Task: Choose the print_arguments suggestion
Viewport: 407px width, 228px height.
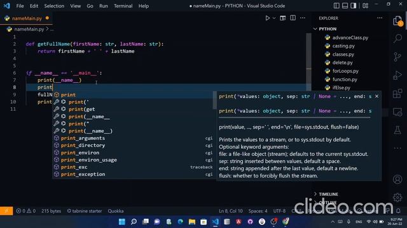Action: (x=133, y=138)
